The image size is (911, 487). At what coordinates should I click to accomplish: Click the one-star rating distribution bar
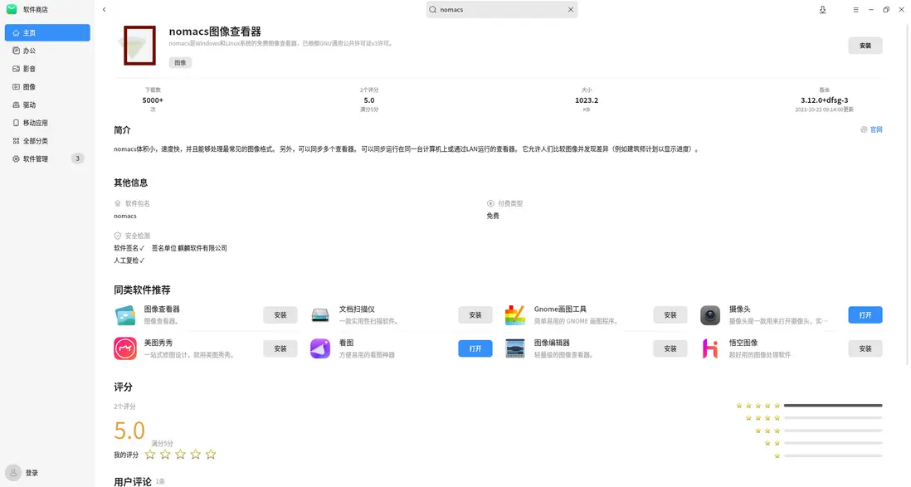832,455
